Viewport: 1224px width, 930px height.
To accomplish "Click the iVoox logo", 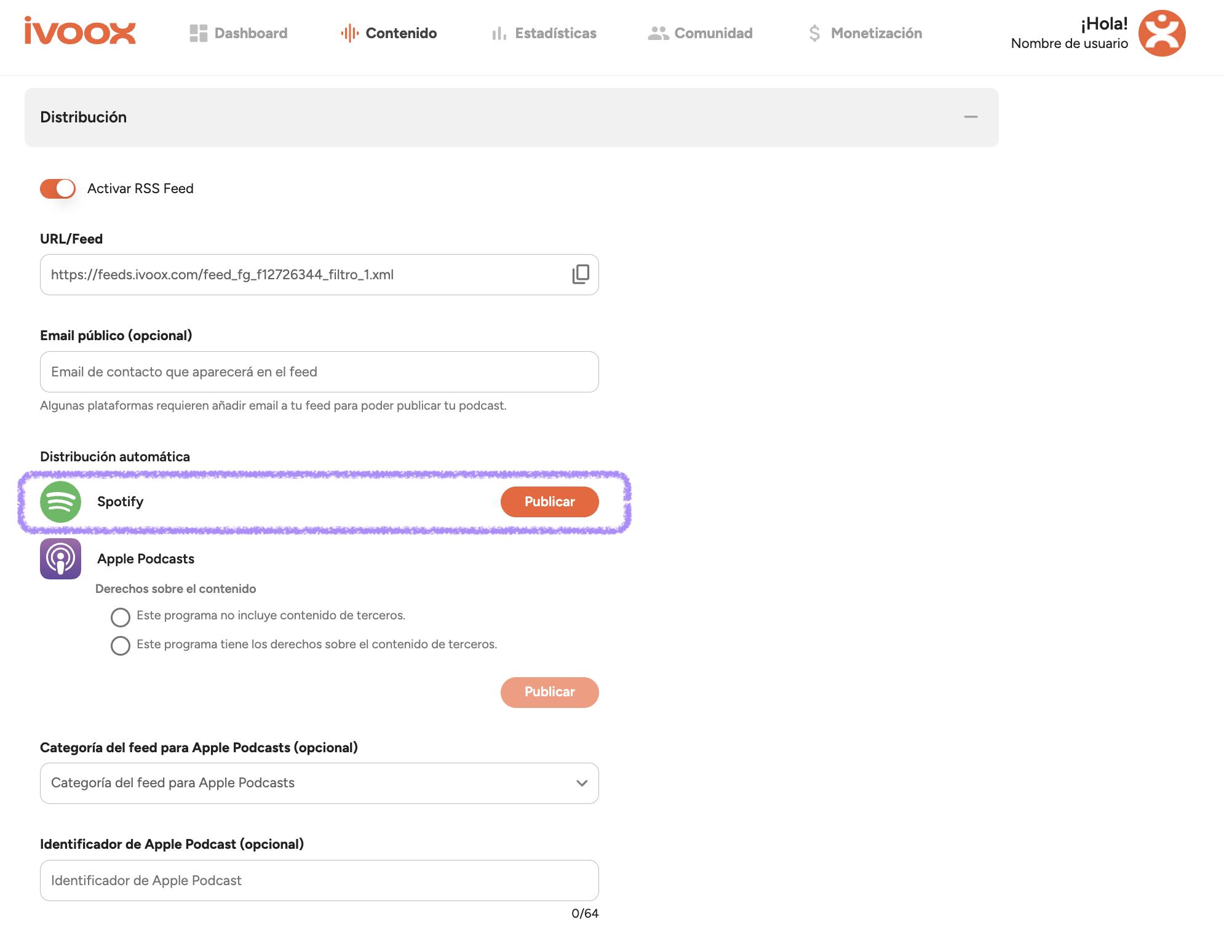I will 80,31.
